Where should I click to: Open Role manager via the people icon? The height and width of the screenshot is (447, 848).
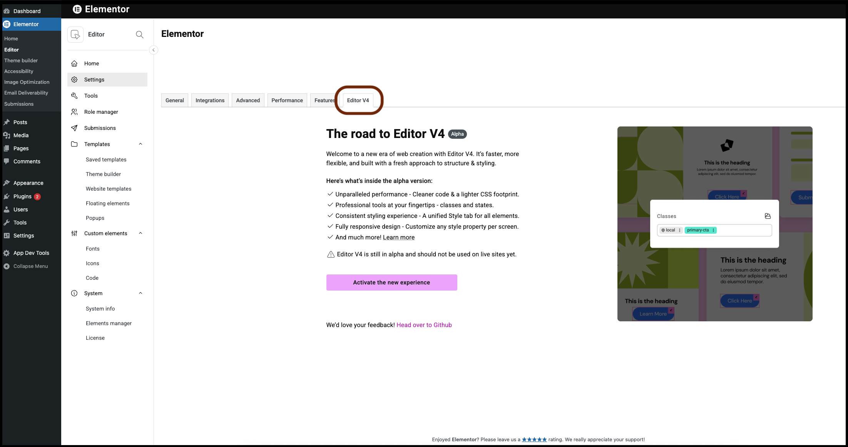[74, 112]
